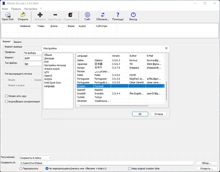220x172 pixels.
Task: Close the Настройки dialog with X
Action: (x=166, y=48)
